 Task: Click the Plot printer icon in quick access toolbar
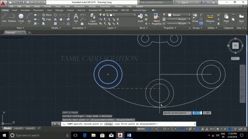pos(28,2)
